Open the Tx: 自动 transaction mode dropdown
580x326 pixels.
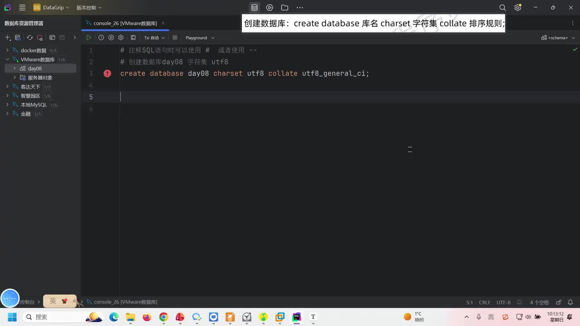[x=155, y=38]
